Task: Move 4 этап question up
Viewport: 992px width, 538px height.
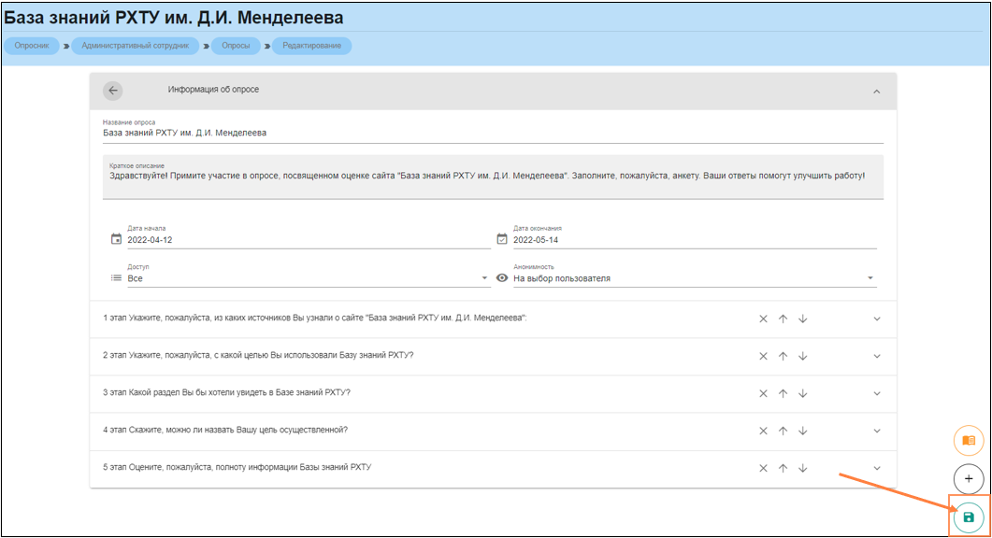Action: point(783,431)
